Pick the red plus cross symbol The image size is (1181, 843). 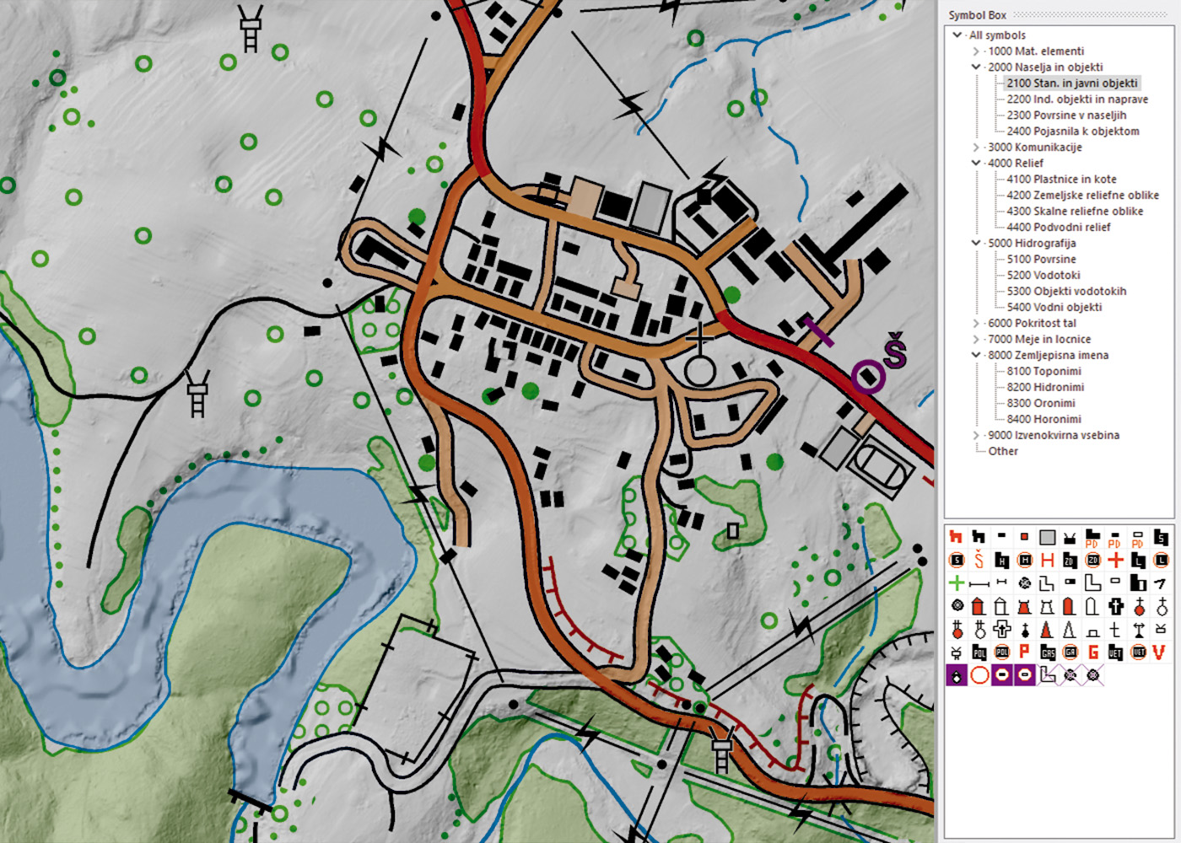click(x=1115, y=560)
